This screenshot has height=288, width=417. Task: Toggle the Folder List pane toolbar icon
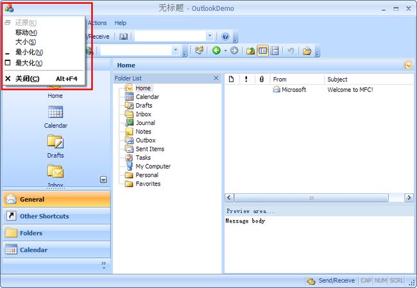tap(263, 50)
